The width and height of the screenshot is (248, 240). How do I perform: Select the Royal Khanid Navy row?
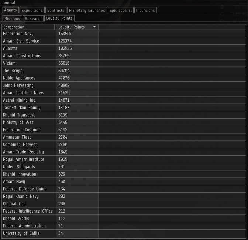(x=124, y=196)
